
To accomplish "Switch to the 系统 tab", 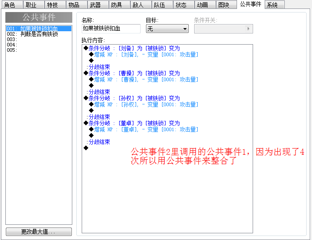I will (x=275, y=5).
